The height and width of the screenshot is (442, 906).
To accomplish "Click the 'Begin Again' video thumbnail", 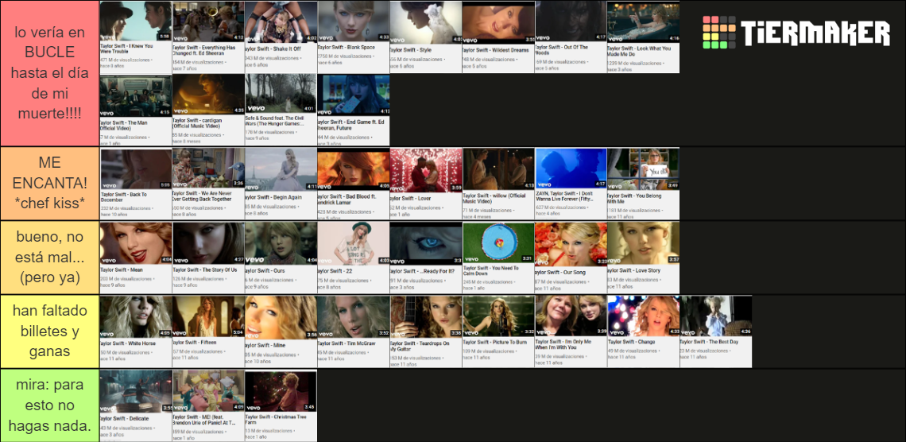I will (x=281, y=184).
